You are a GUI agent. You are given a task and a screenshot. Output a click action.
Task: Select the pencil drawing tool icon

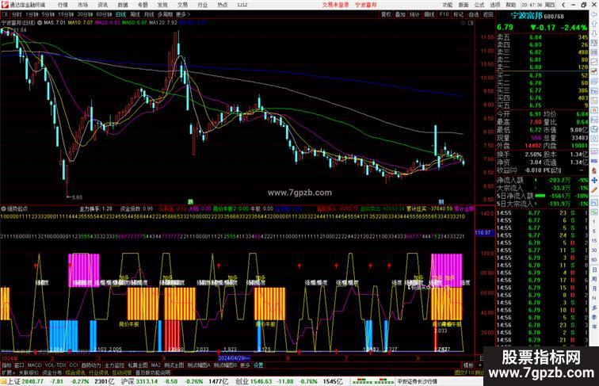(x=594, y=190)
